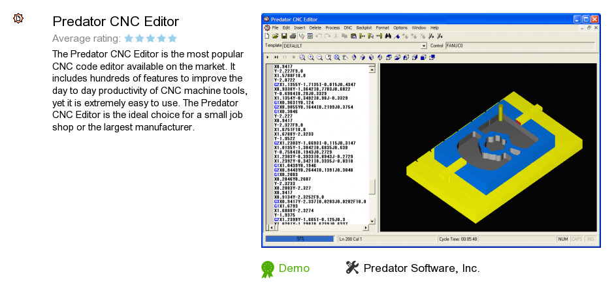Image resolution: width=614 pixels, height=298 pixels.
Task: Click the Undo arrow icon
Action: pyautogui.click(x=318, y=37)
